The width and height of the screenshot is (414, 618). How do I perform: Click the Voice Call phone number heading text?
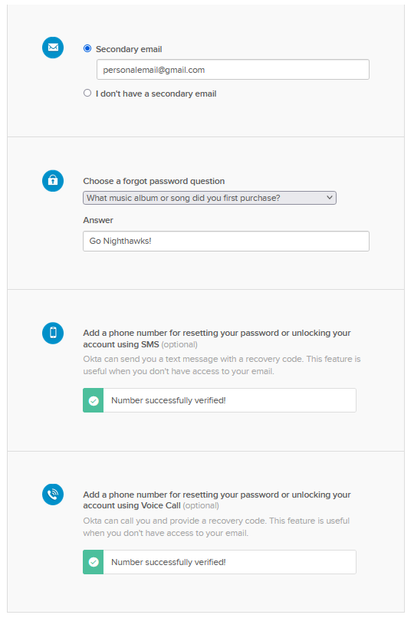coord(217,500)
